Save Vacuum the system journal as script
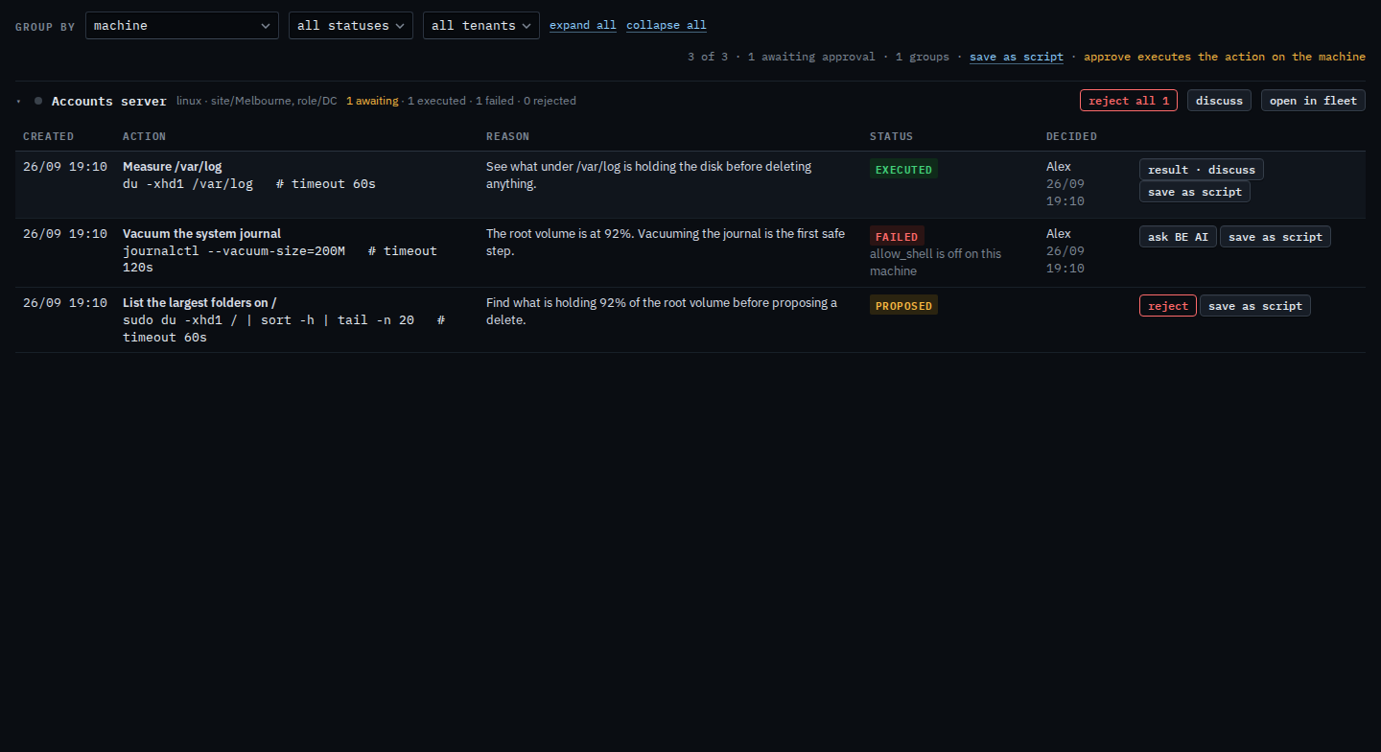Viewport: 1381px width, 752px height. coord(1276,237)
